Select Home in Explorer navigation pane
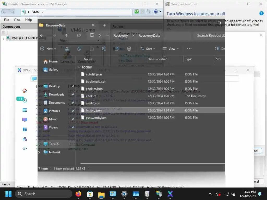 point(53,61)
